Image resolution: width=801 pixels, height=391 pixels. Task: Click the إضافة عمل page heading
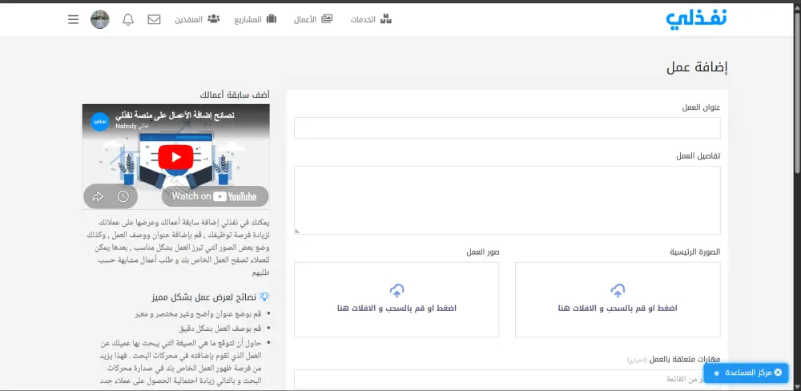[x=697, y=67]
